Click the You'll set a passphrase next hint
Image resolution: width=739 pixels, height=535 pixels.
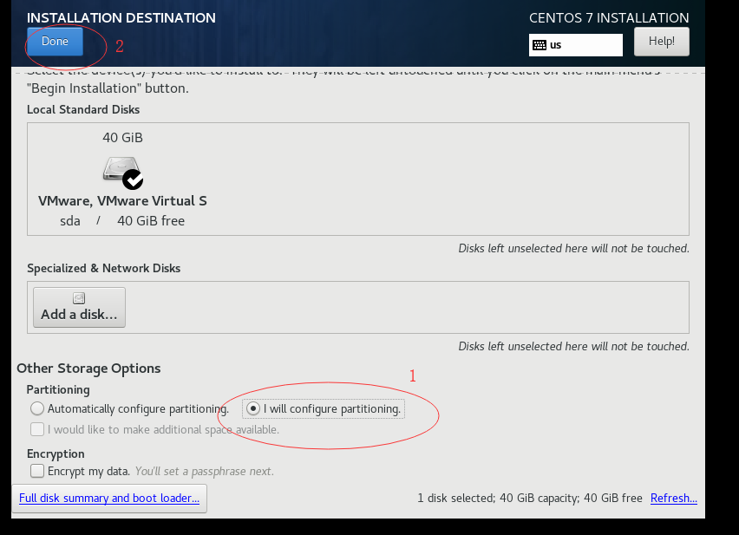[204, 471]
